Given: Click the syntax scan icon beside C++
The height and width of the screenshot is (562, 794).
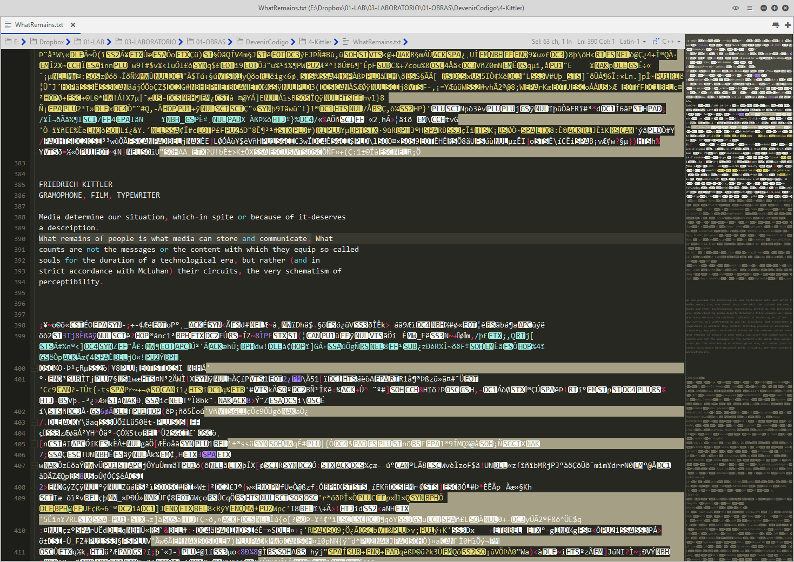Looking at the screenshot, I should (x=656, y=42).
